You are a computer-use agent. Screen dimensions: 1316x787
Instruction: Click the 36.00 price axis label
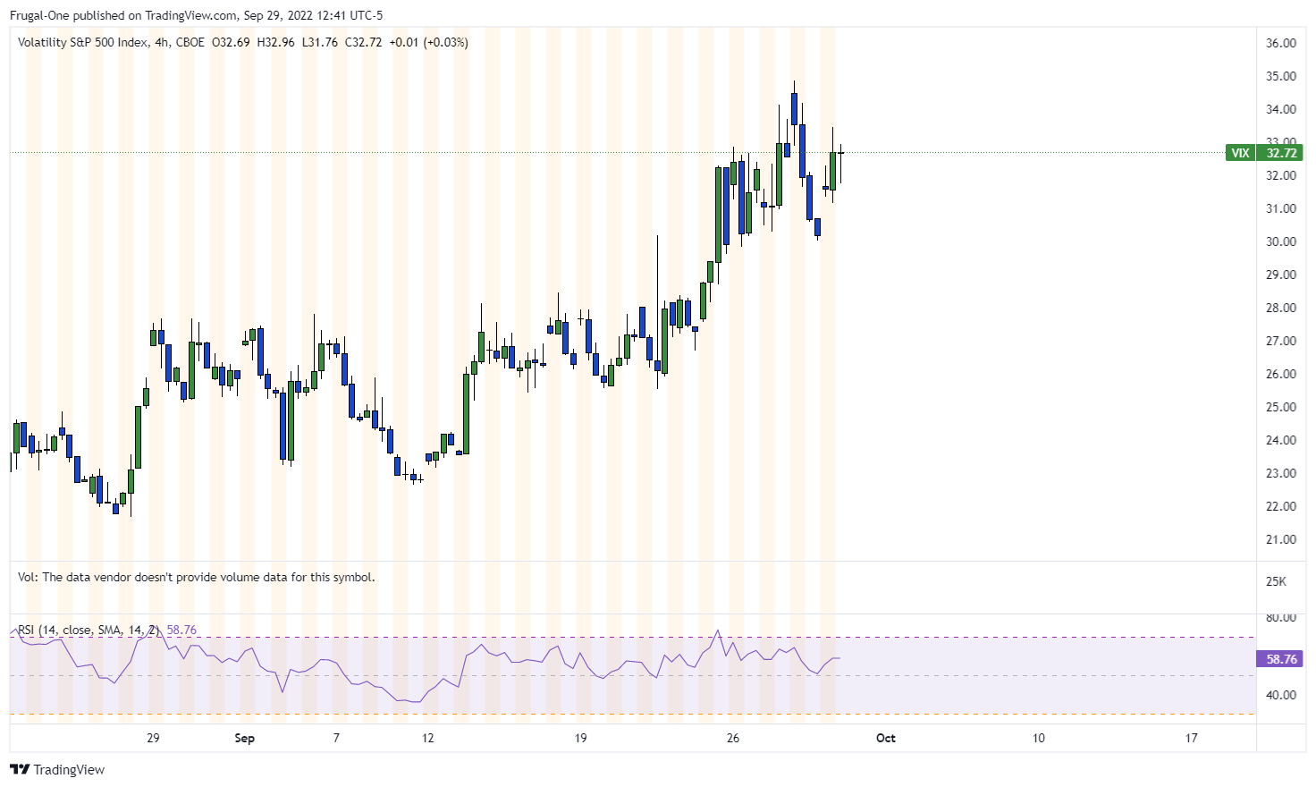pyautogui.click(x=1281, y=43)
